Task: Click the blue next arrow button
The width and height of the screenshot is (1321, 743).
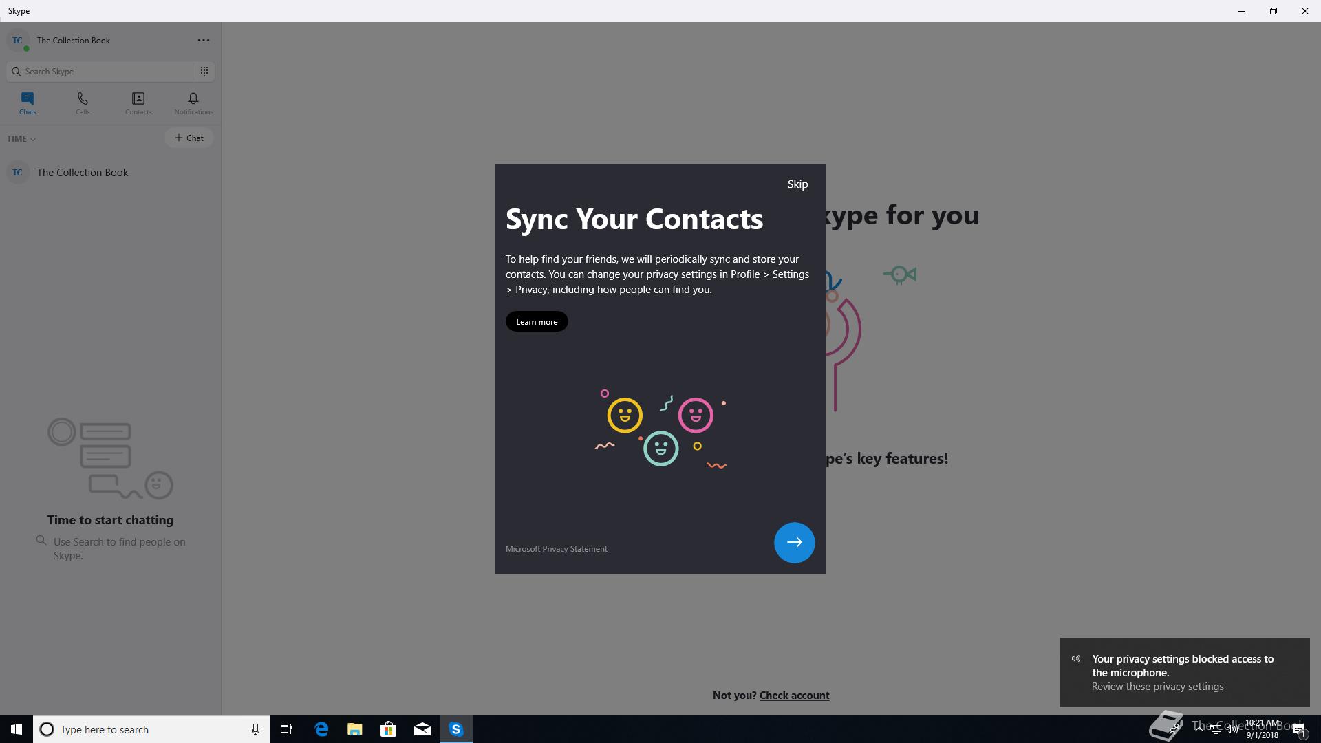Action: click(x=794, y=542)
